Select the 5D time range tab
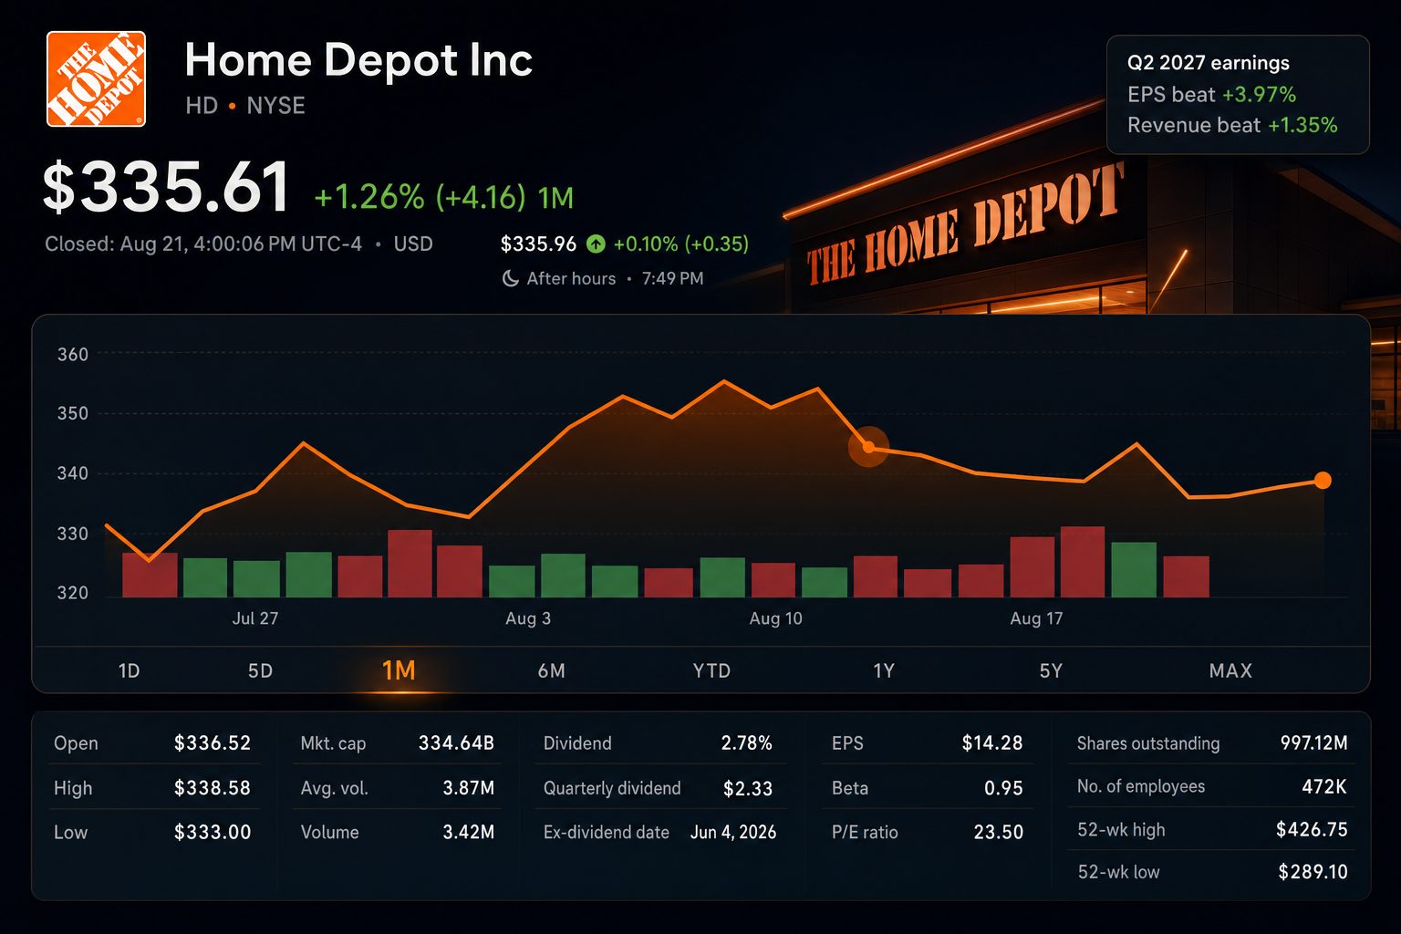Image resolution: width=1401 pixels, height=934 pixels. tap(260, 670)
